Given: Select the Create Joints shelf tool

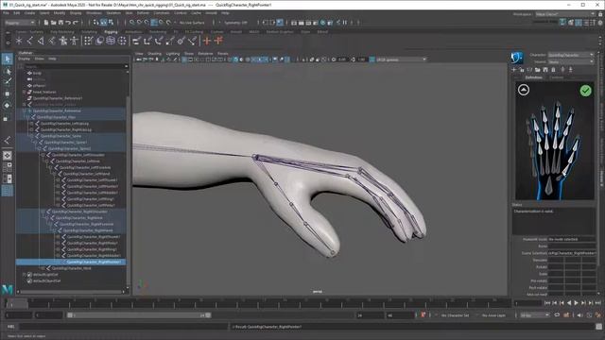Looking at the screenshot, I should [29, 41].
